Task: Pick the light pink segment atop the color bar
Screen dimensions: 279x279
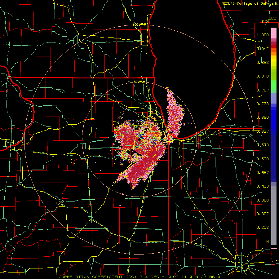Action: [274, 33]
